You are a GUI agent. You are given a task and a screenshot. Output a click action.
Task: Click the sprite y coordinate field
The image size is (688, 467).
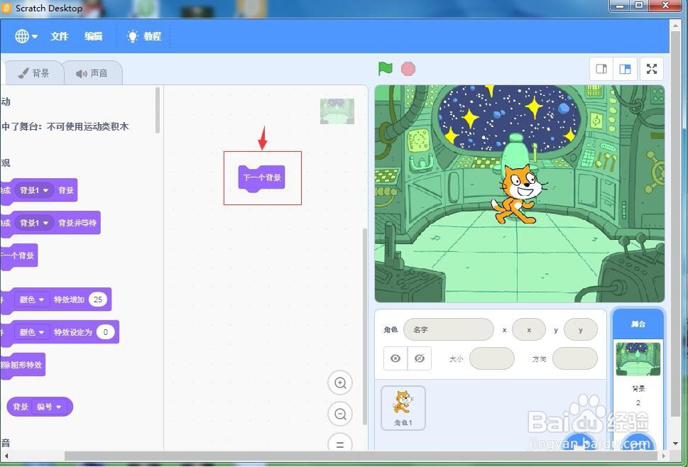coord(581,329)
